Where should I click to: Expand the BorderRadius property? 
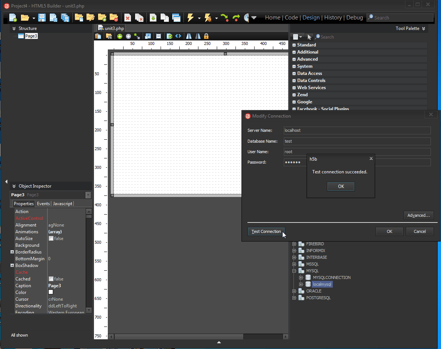pyautogui.click(x=12, y=252)
